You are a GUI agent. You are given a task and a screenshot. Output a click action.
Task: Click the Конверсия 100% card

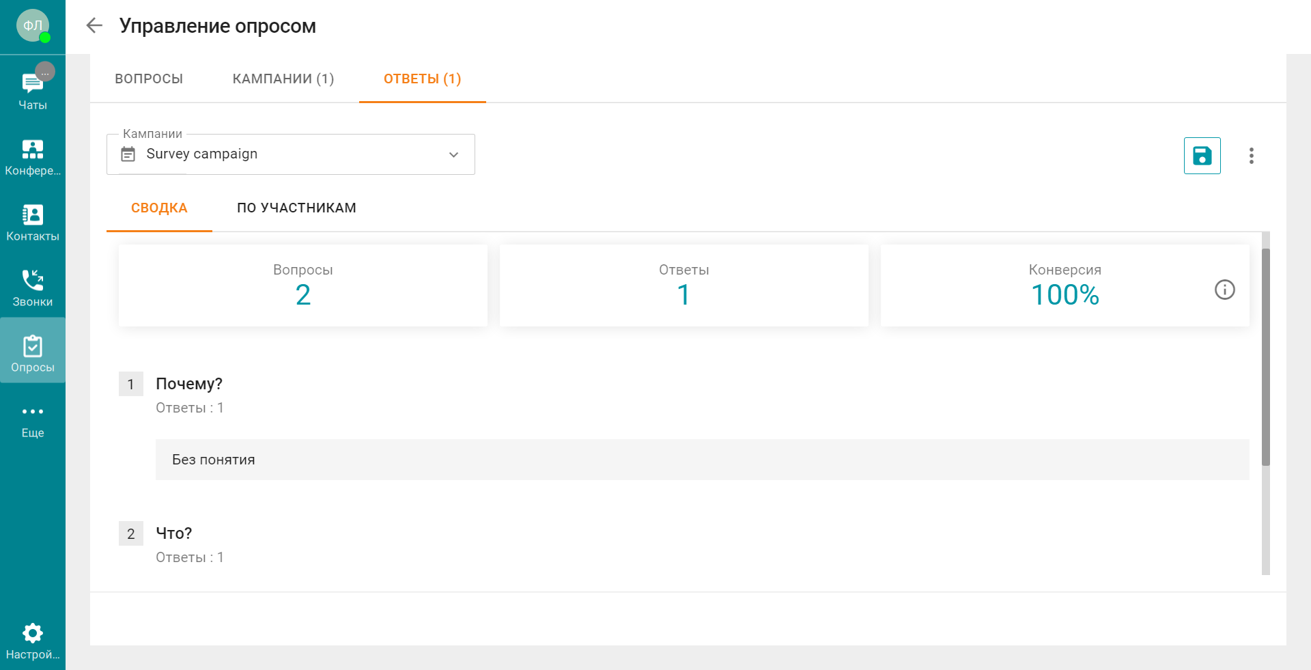point(1065,285)
